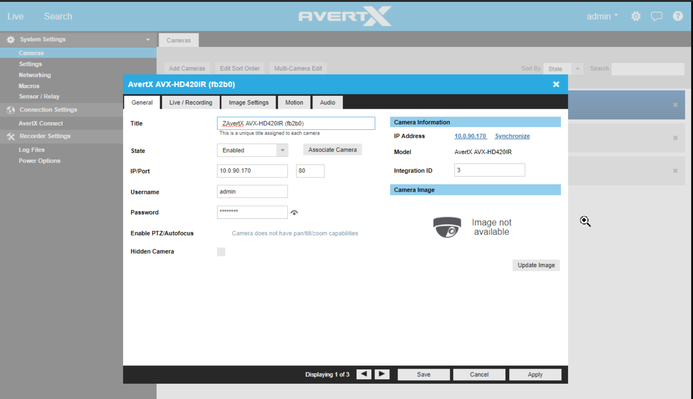Click the Password input field

(253, 212)
